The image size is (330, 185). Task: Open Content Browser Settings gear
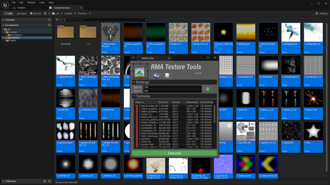click(x=317, y=13)
